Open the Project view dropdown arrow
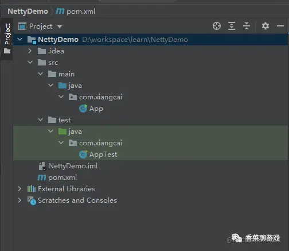The image size is (289, 251). pyautogui.click(x=60, y=26)
